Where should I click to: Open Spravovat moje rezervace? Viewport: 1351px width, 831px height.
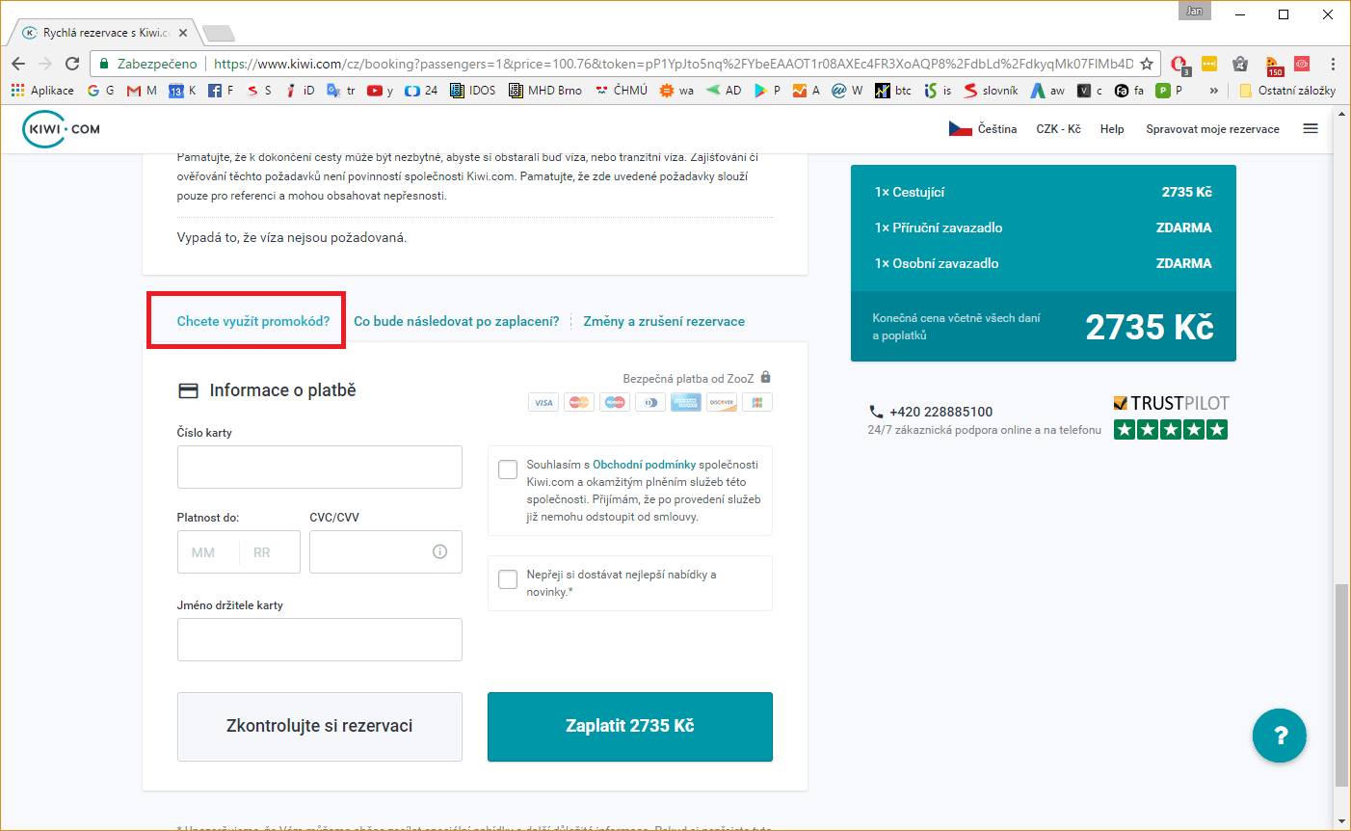coord(1212,128)
